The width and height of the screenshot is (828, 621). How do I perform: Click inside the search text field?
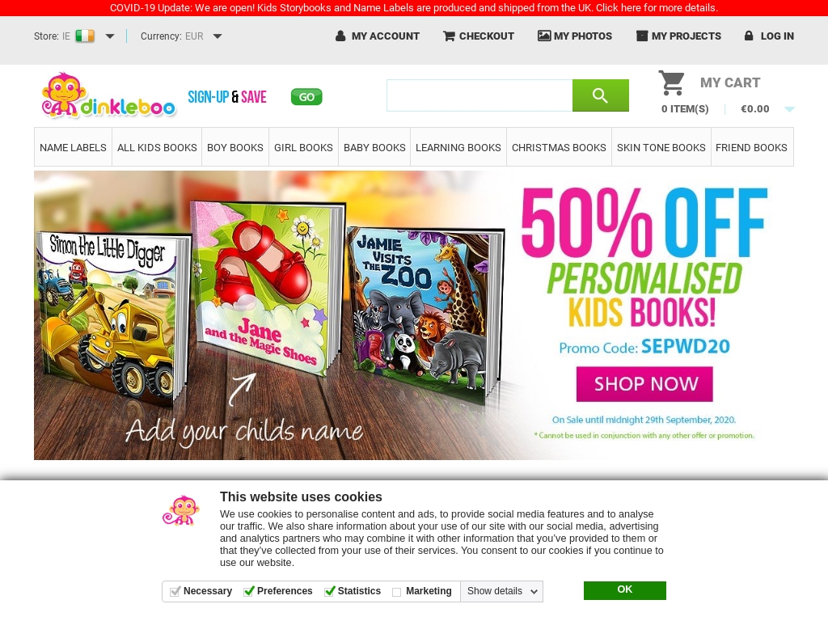479,95
